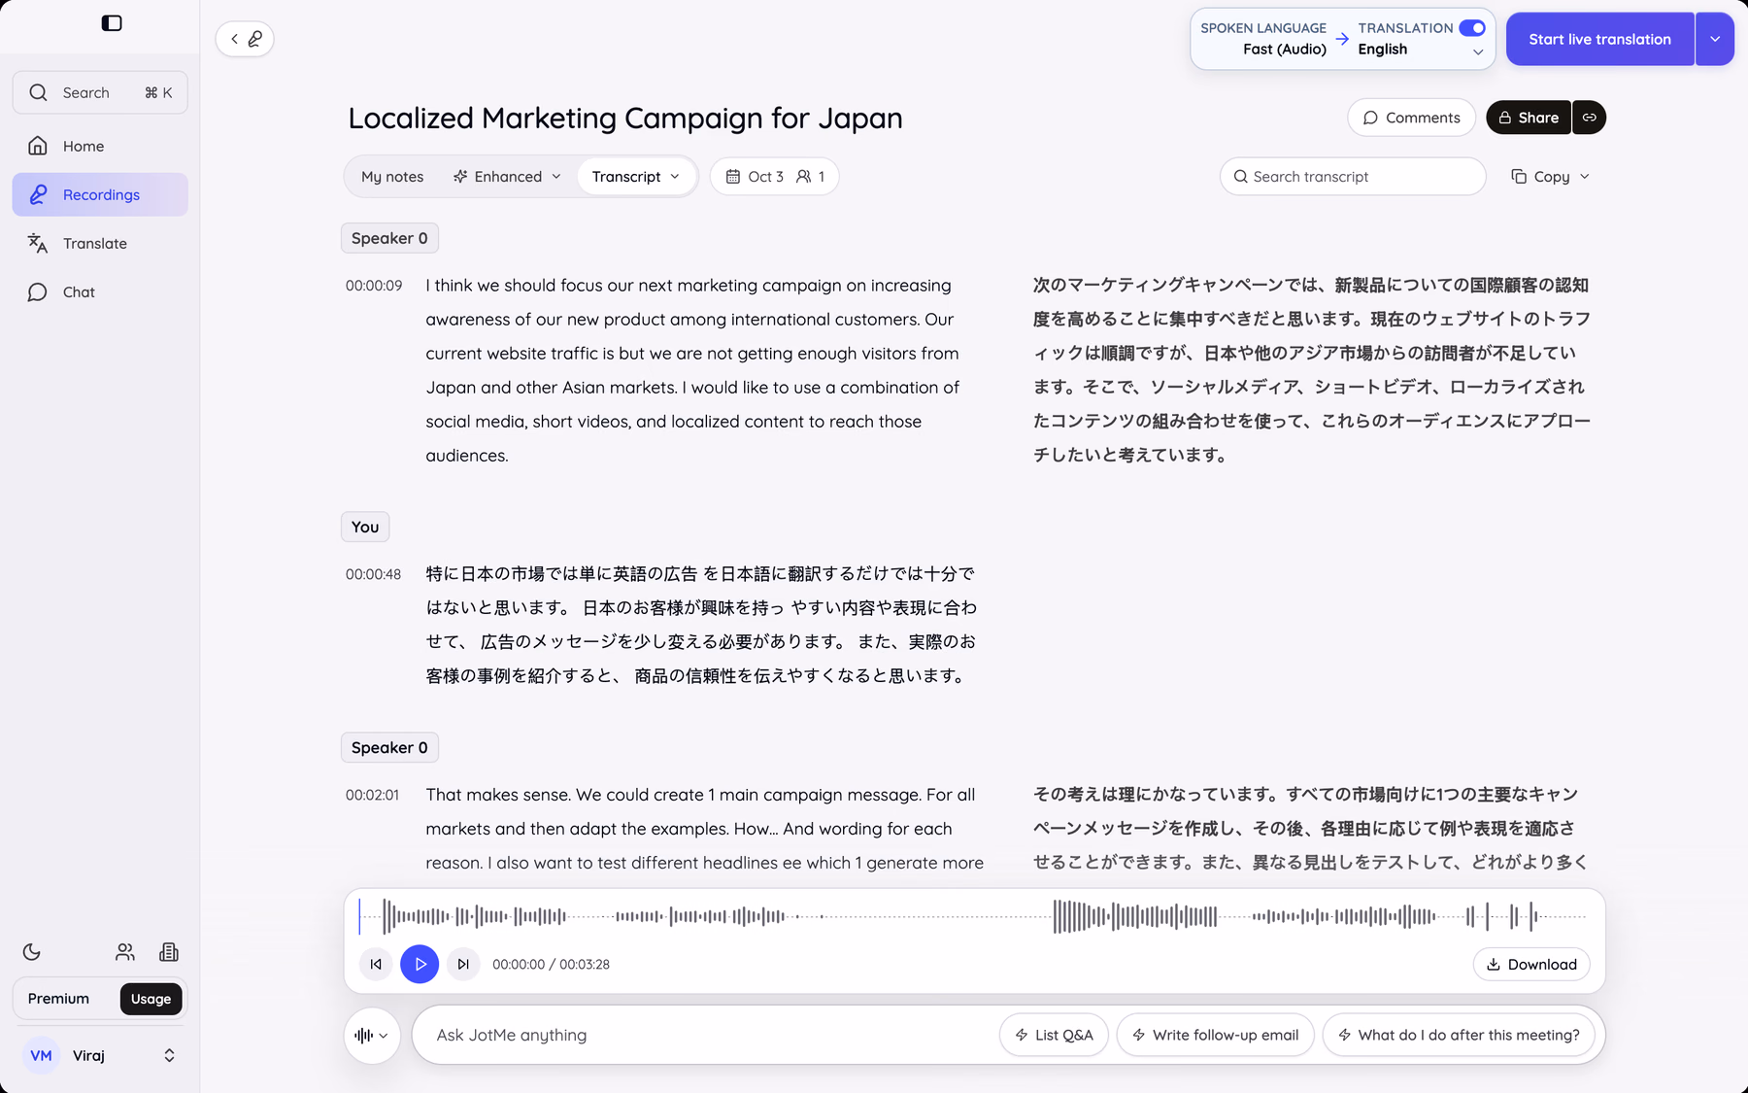Screen dimensions: 1748x1093
Task: Open the Copy dropdown menu
Action: coord(1550,177)
